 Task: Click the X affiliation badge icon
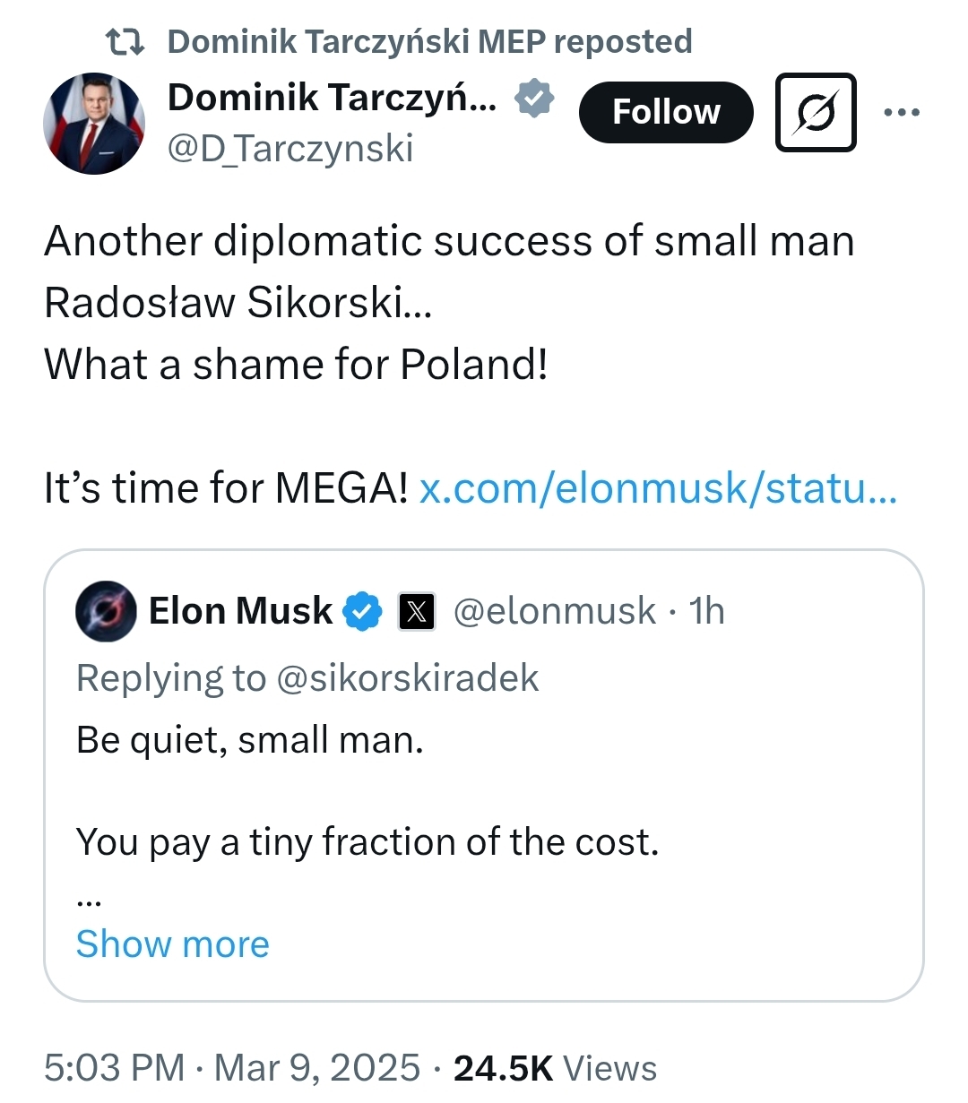point(416,612)
